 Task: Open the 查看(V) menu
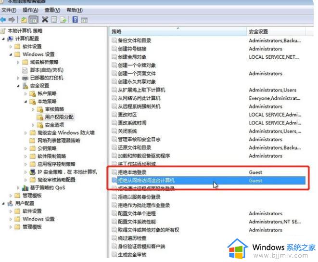click(x=52, y=10)
